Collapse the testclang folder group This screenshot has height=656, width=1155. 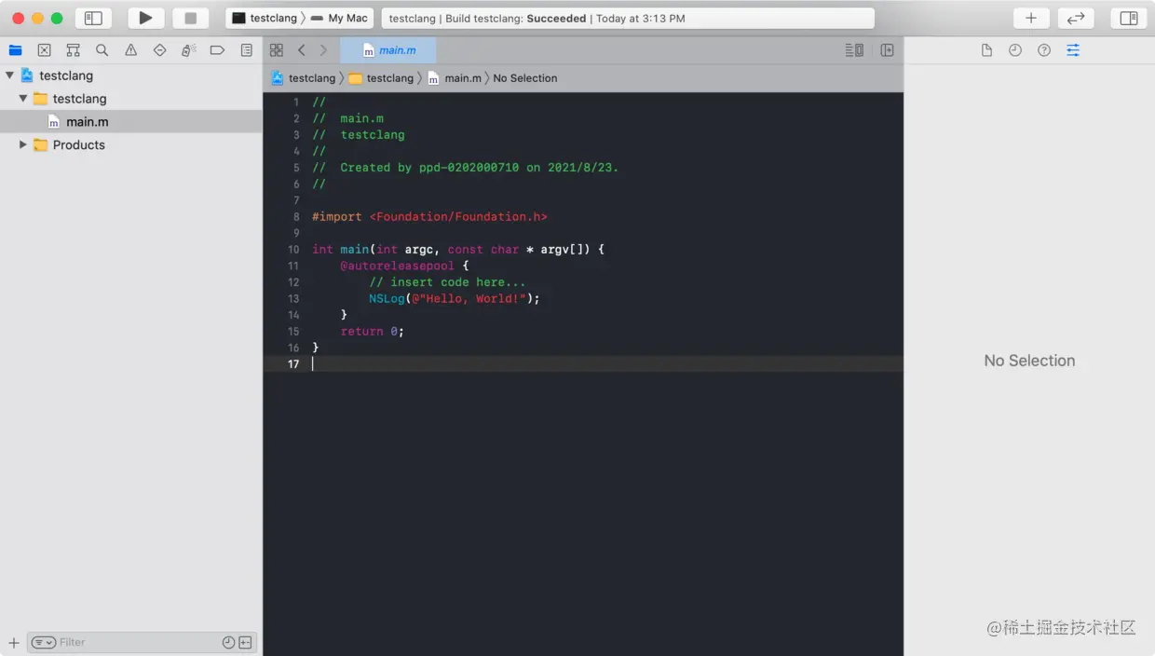(x=23, y=98)
